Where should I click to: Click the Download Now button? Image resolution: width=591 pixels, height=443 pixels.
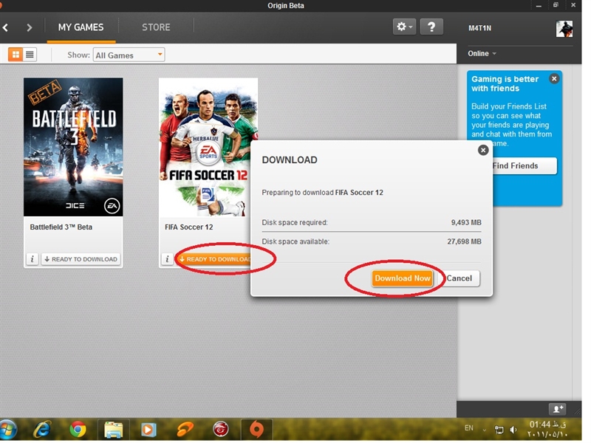pos(402,278)
